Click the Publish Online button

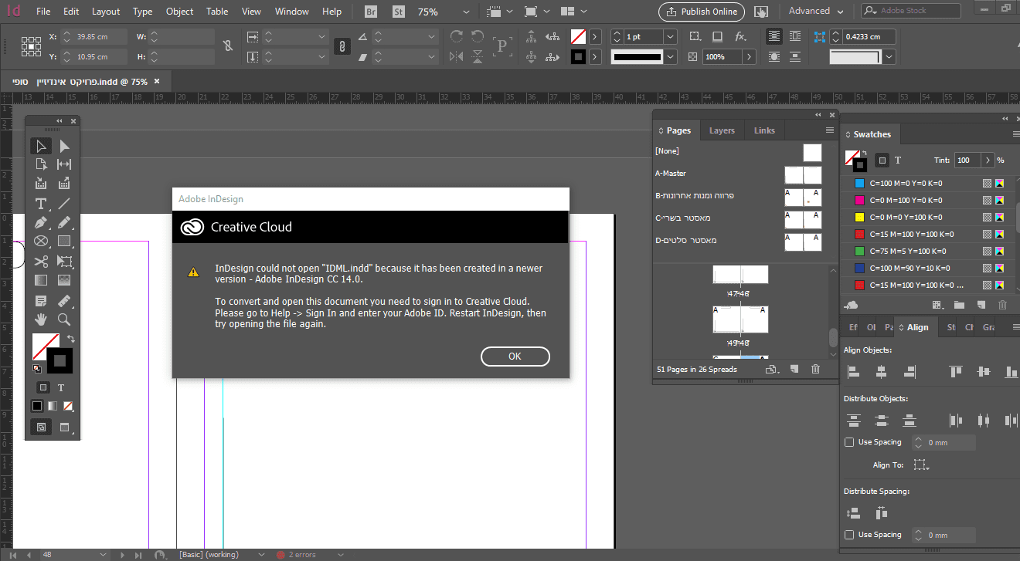point(701,12)
